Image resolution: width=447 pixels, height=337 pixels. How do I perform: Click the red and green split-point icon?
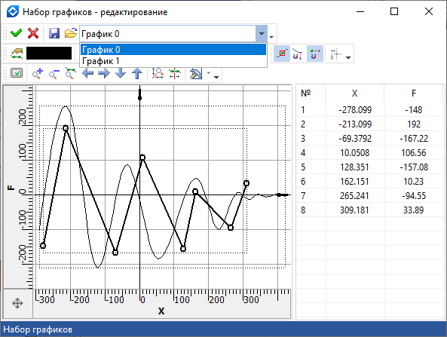(174, 73)
